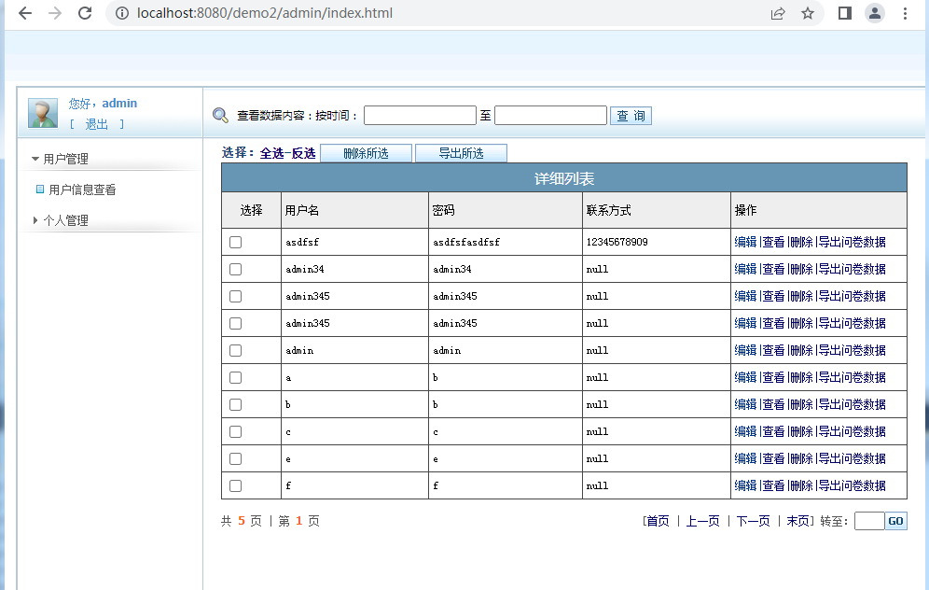929x590 pixels.
Task: Select the checkbox for admin34 row
Action: [x=235, y=269]
